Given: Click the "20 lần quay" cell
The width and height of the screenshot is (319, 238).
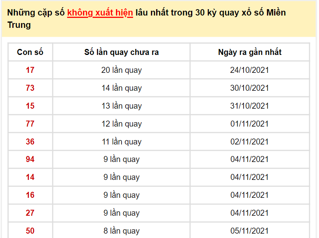Looking at the screenshot, I should pyautogui.click(x=122, y=70).
